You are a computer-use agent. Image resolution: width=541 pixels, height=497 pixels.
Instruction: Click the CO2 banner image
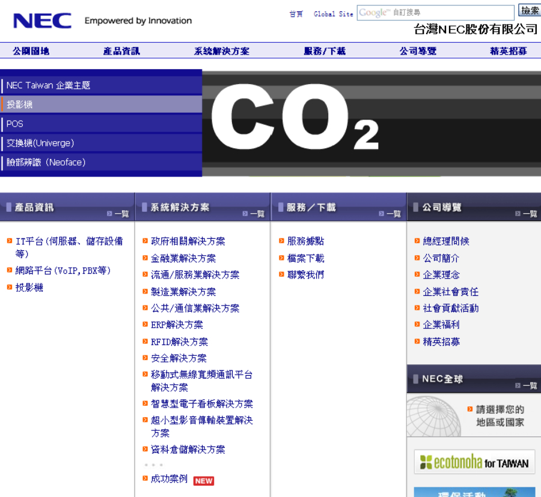tap(371, 124)
